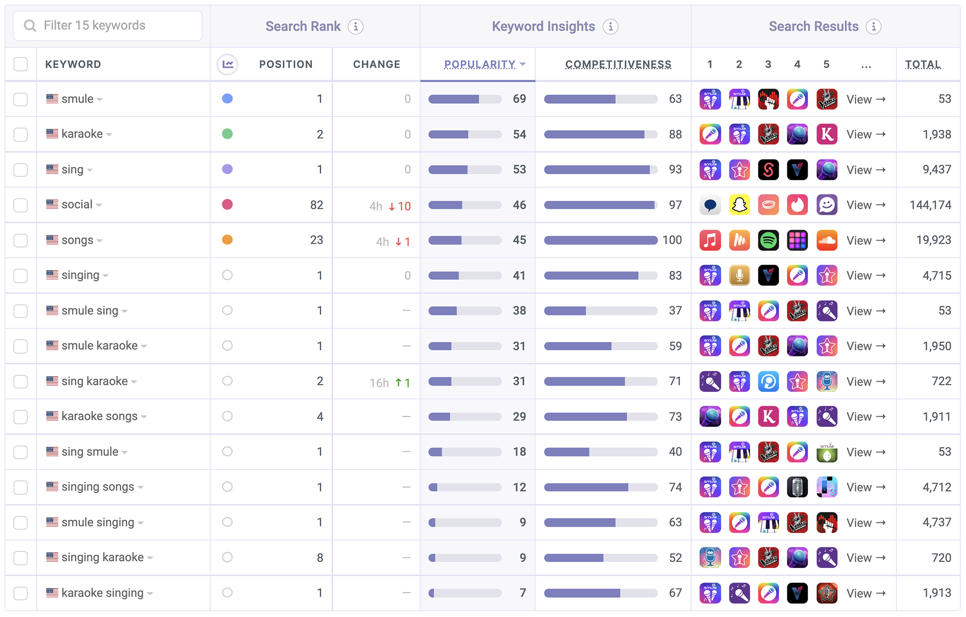The image size is (966, 617).
Task: Expand dropdown arrow next to smule singing
Action: tap(141, 523)
